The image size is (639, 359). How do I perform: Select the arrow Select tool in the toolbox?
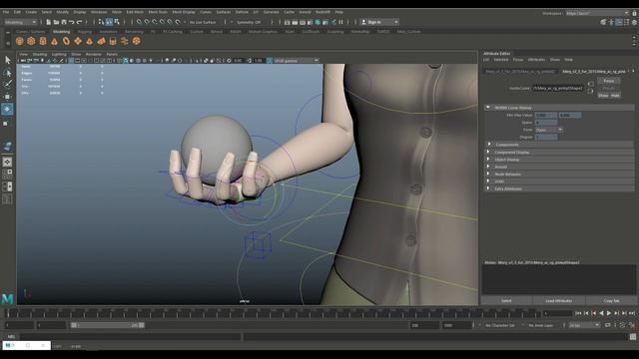pyautogui.click(x=8, y=60)
